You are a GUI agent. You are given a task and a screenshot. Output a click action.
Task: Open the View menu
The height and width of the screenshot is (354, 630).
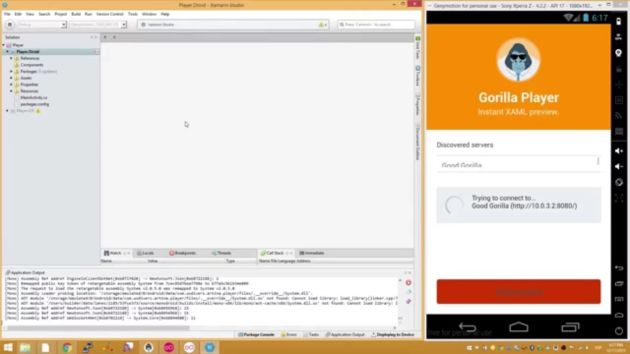[30, 14]
